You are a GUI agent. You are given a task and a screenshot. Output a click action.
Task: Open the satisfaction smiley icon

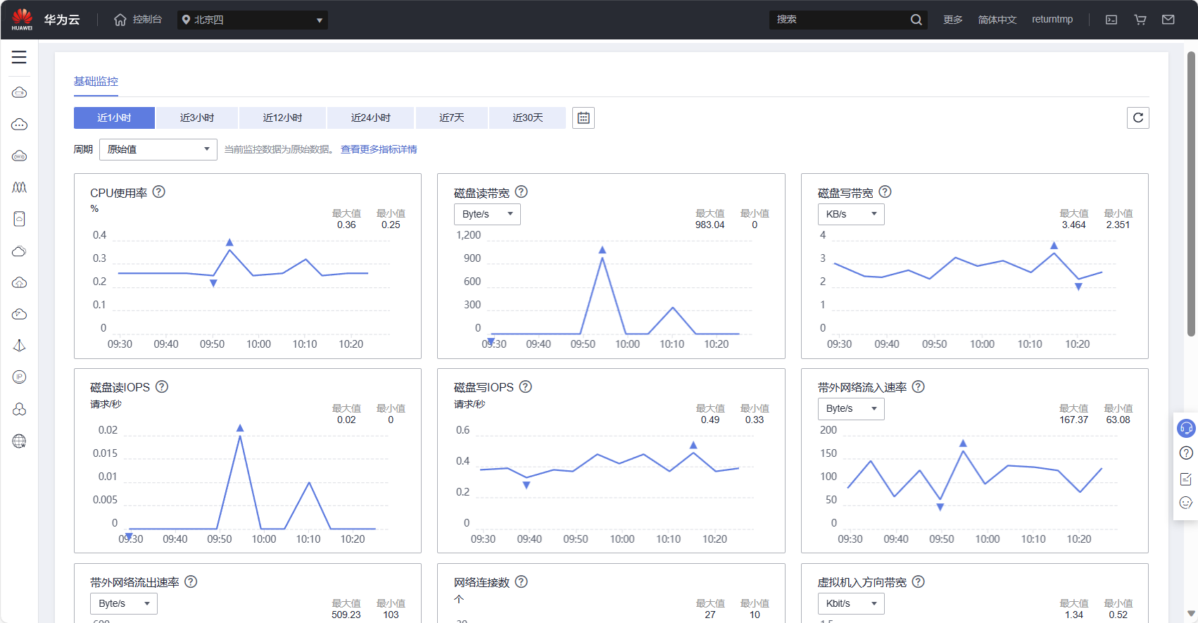pyautogui.click(x=1186, y=503)
